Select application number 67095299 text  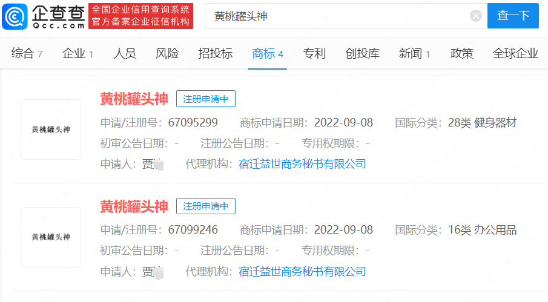[193, 122]
